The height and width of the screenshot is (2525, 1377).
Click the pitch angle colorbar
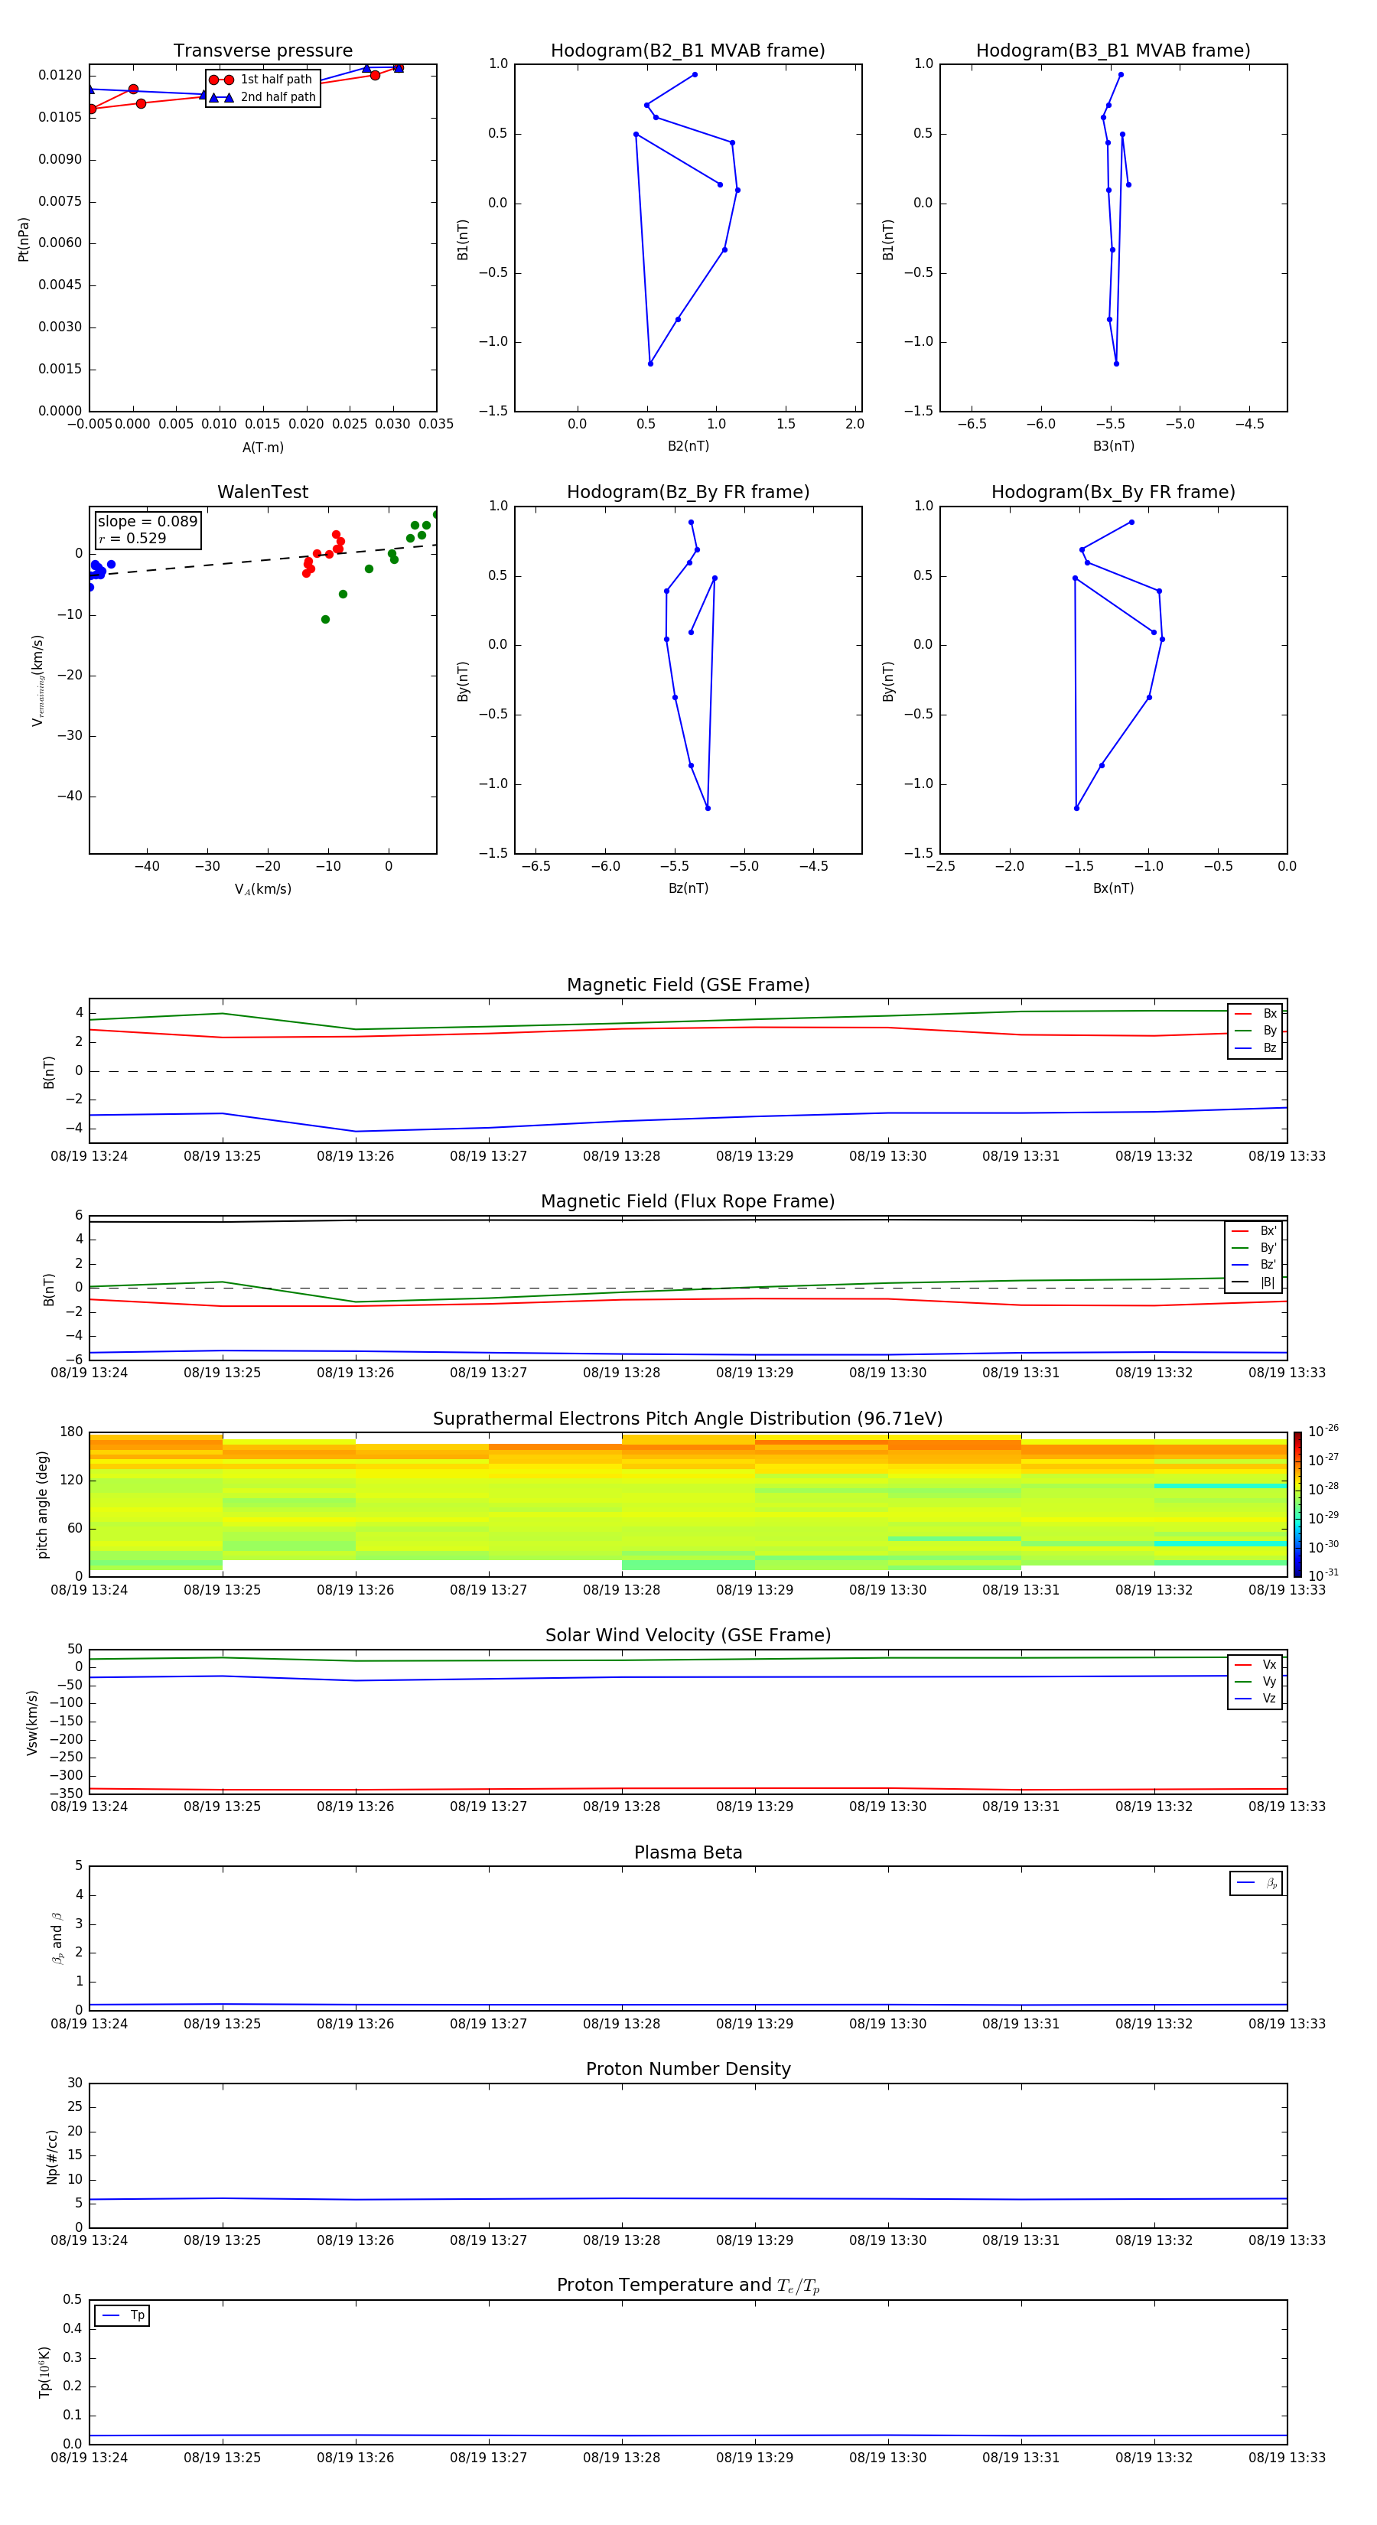tap(1297, 1504)
